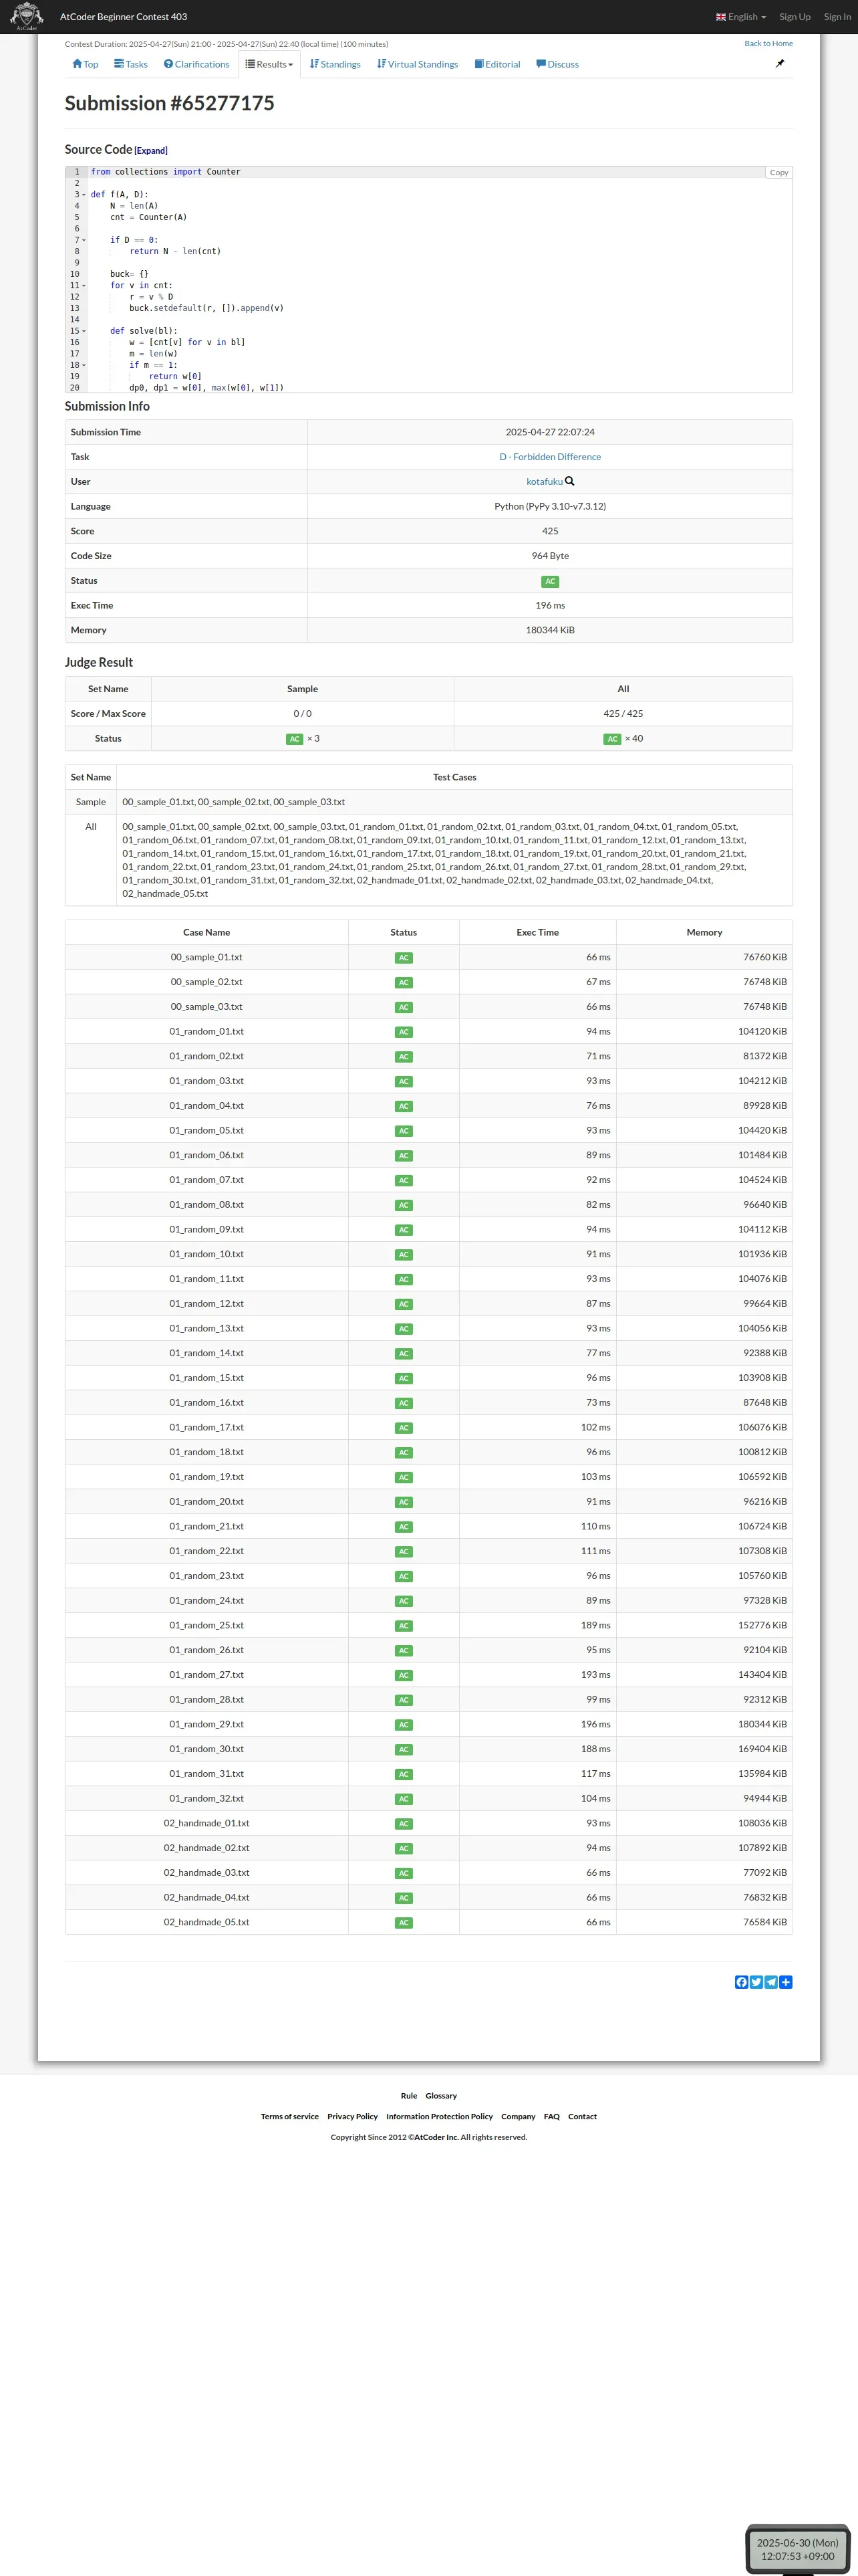Expand the source code view
The width and height of the screenshot is (858, 2576).
[x=151, y=151]
